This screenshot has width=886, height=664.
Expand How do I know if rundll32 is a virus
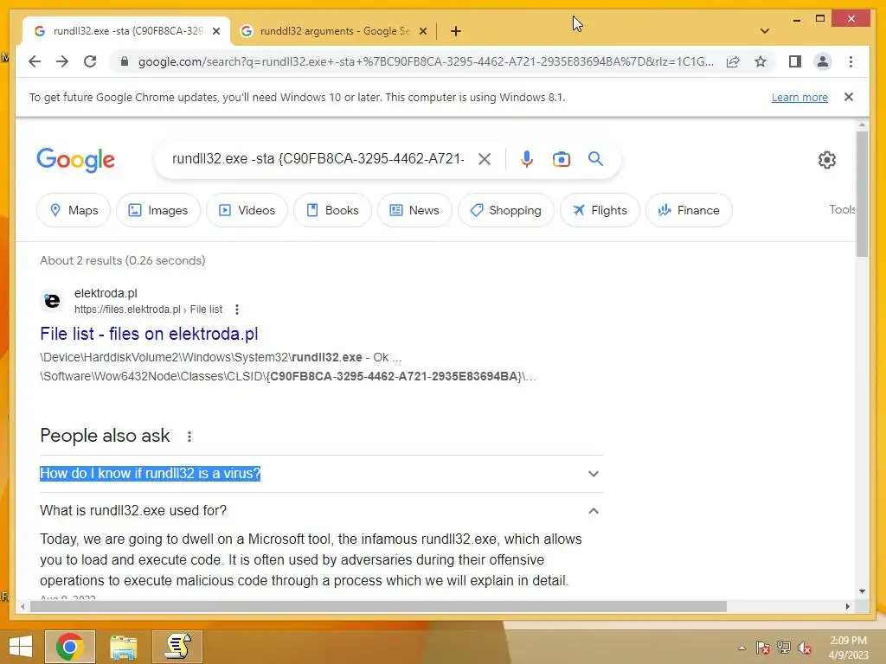322,474
